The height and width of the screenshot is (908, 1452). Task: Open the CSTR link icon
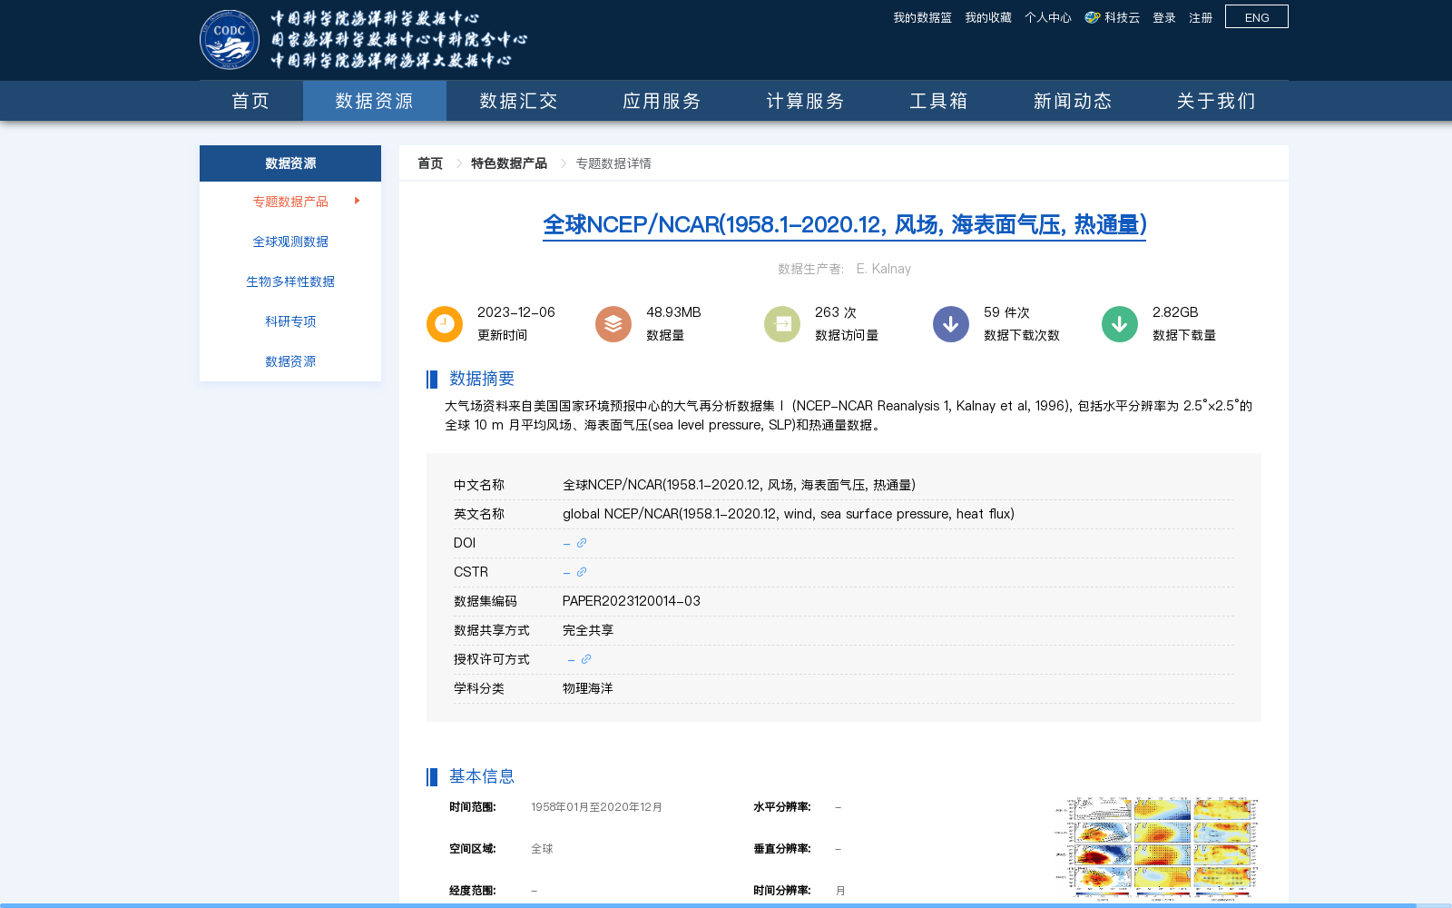pyautogui.click(x=582, y=572)
